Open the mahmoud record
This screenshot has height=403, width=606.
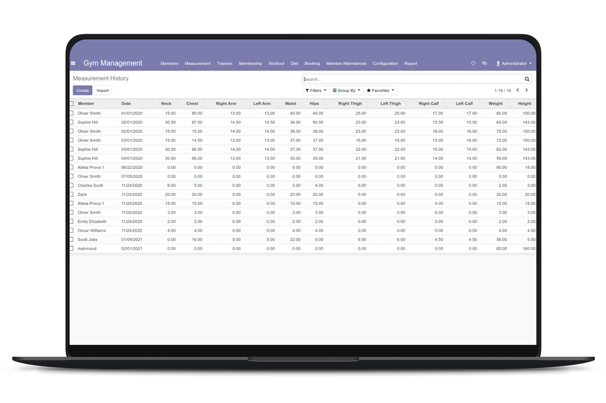click(x=87, y=248)
